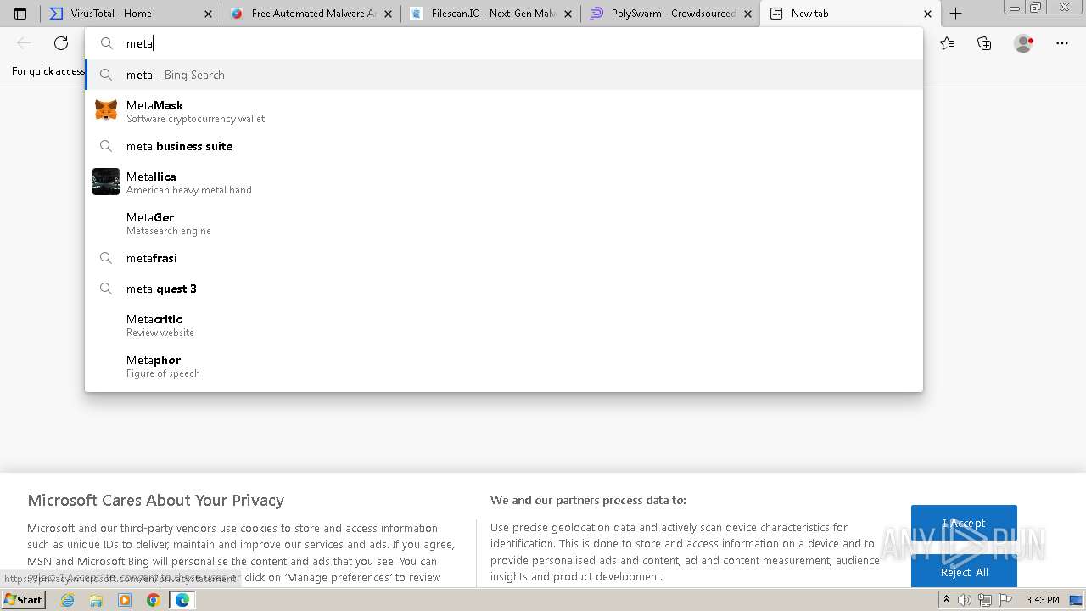The height and width of the screenshot is (611, 1086).
Task: Show hidden tray icons arrow
Action: point(946,600)
